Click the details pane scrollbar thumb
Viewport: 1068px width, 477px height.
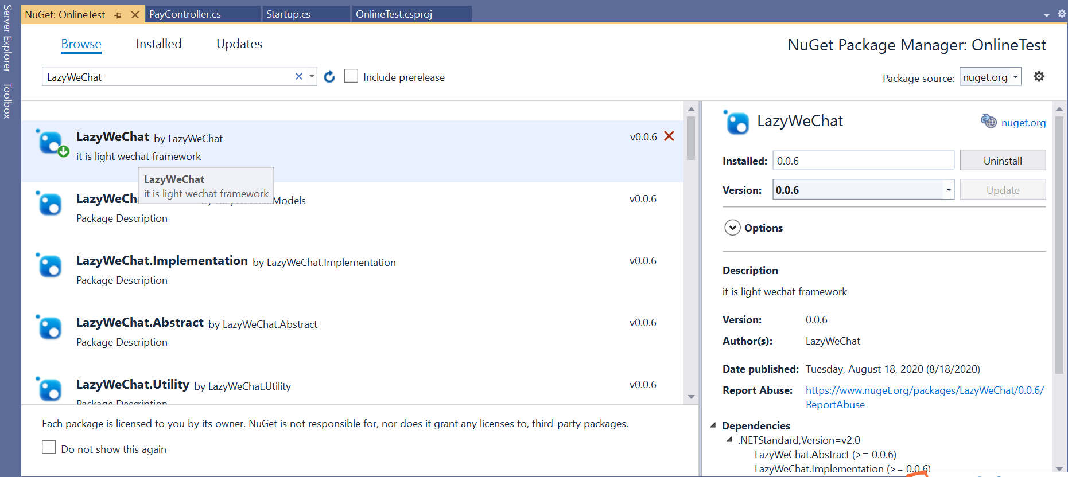[x=1059, y=245]
